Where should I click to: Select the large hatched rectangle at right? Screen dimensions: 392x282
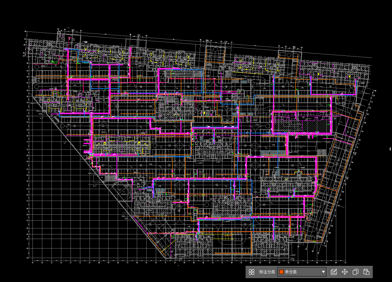(285, 126)
